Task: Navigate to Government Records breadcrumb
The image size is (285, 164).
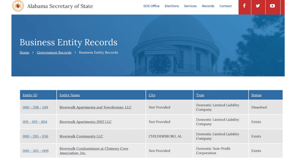Action: click(54, 52)
